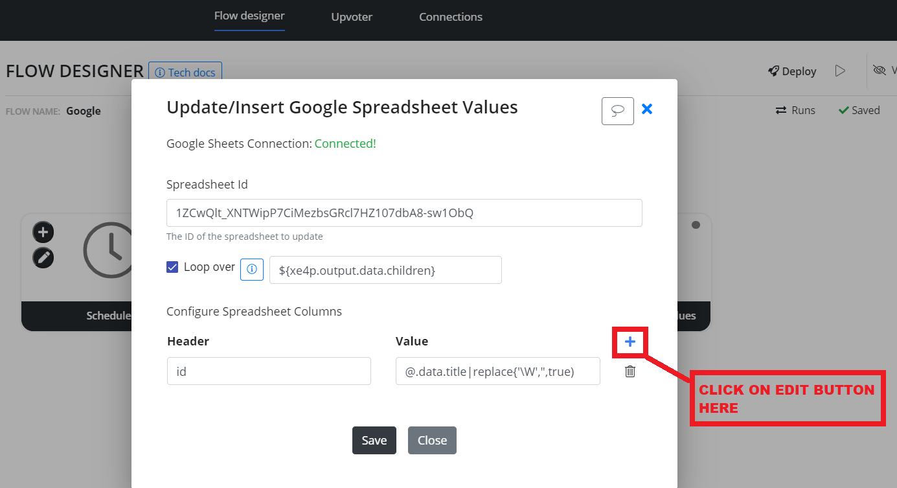
Task: Save the spreadsheet values configuration
Action: [374, 440]
